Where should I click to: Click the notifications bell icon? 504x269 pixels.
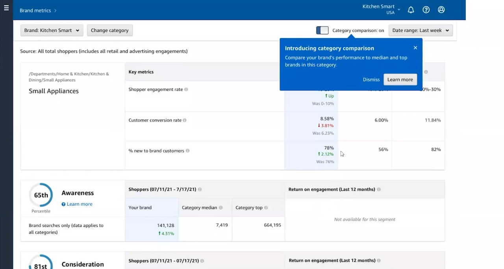pos(411,10)
